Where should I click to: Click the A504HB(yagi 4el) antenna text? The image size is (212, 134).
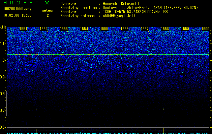119,16
